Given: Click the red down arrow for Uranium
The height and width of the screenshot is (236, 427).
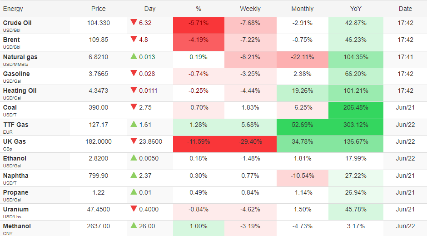Looking at the screenshot, I should [x=134, y=209].
